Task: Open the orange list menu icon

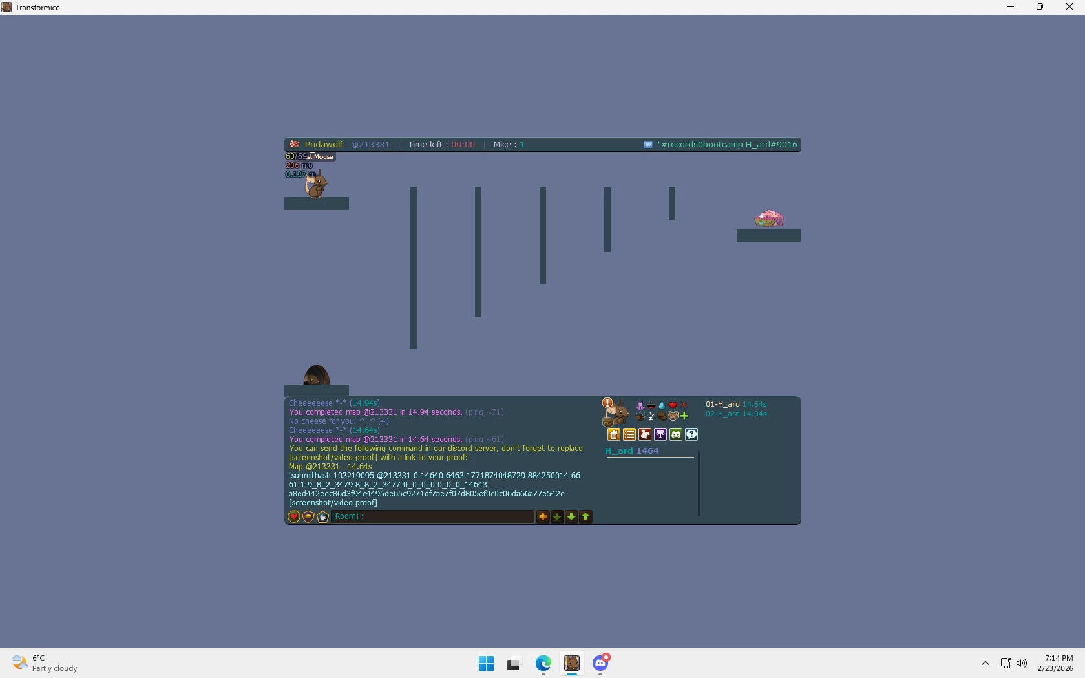Action: [629, 434]
